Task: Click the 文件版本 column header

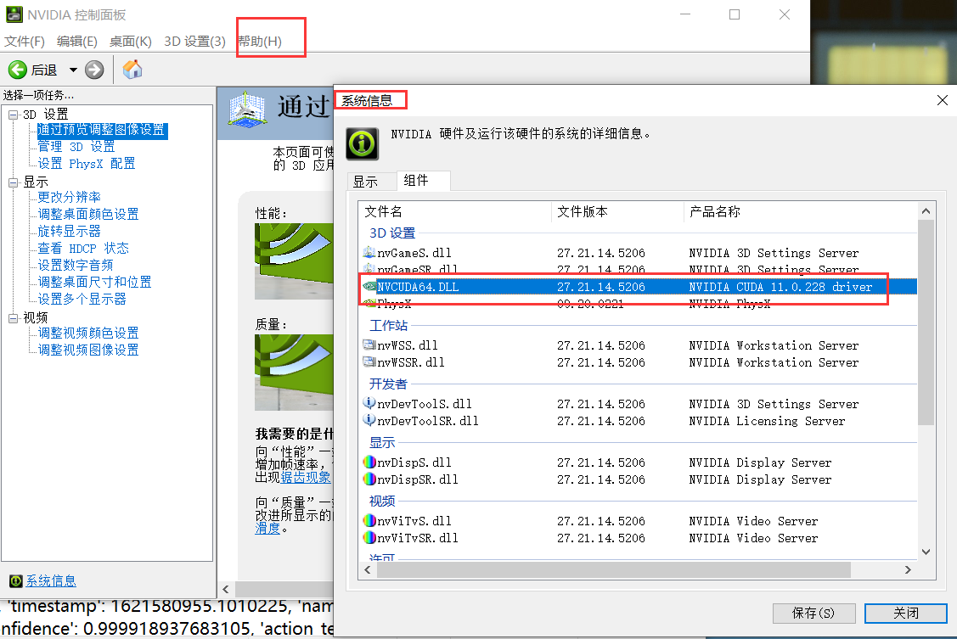Action: (617, 212)
